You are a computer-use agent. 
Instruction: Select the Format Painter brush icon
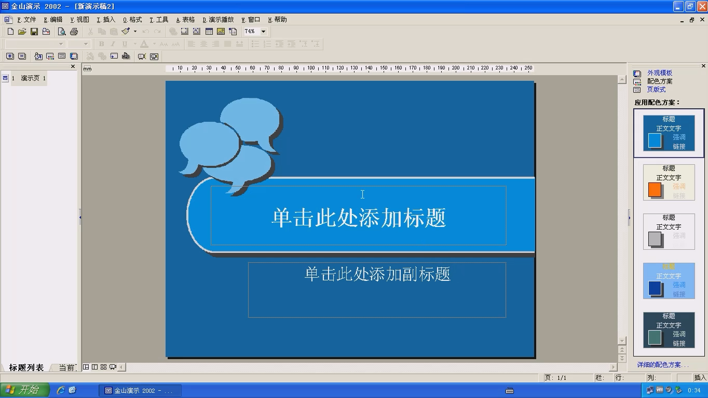126,32
